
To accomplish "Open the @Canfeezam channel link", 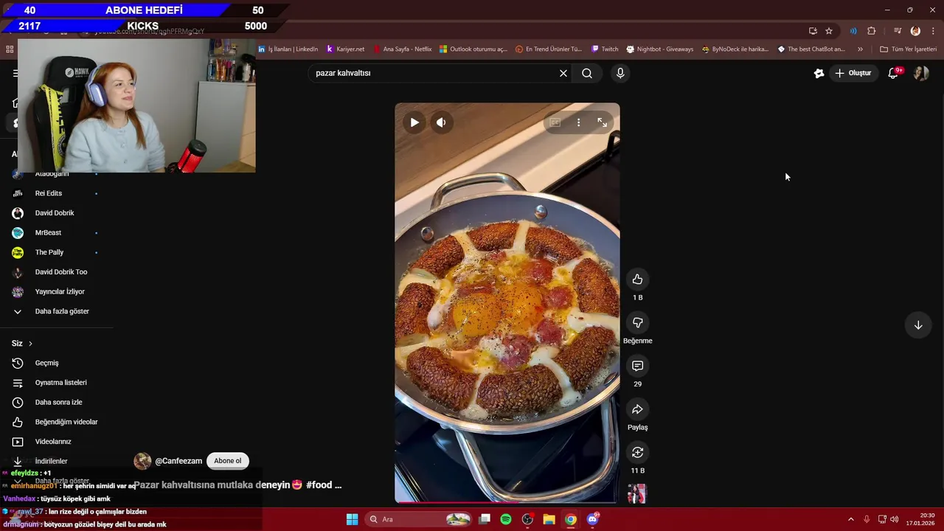I will (178, 461).
